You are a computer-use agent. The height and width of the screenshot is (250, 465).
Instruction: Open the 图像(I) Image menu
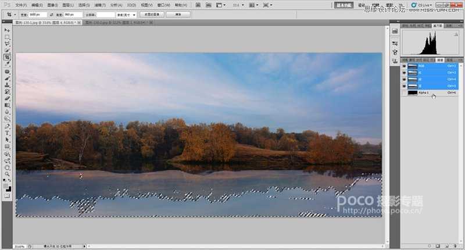click(x=53, y=5)
